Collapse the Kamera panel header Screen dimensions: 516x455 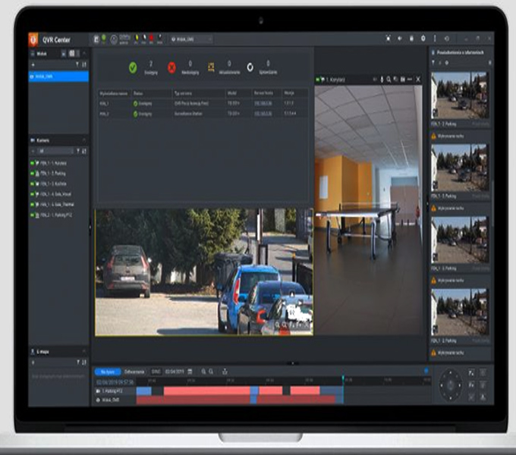click(x=83, y=140)
